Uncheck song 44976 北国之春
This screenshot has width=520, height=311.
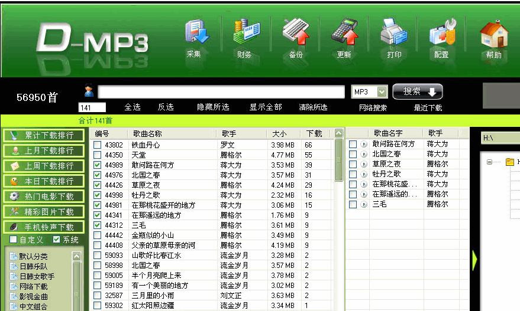(x=97, y=175)
